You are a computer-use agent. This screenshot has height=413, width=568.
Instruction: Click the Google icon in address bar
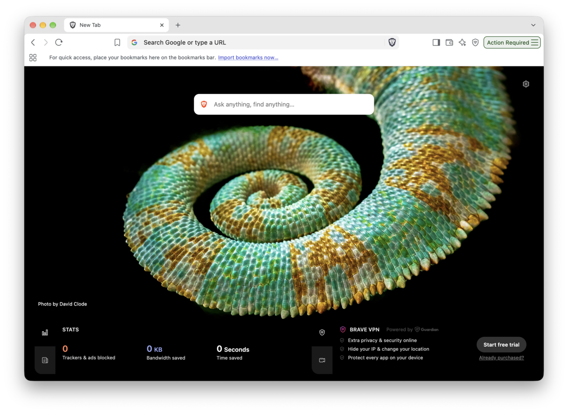(135, 43)
